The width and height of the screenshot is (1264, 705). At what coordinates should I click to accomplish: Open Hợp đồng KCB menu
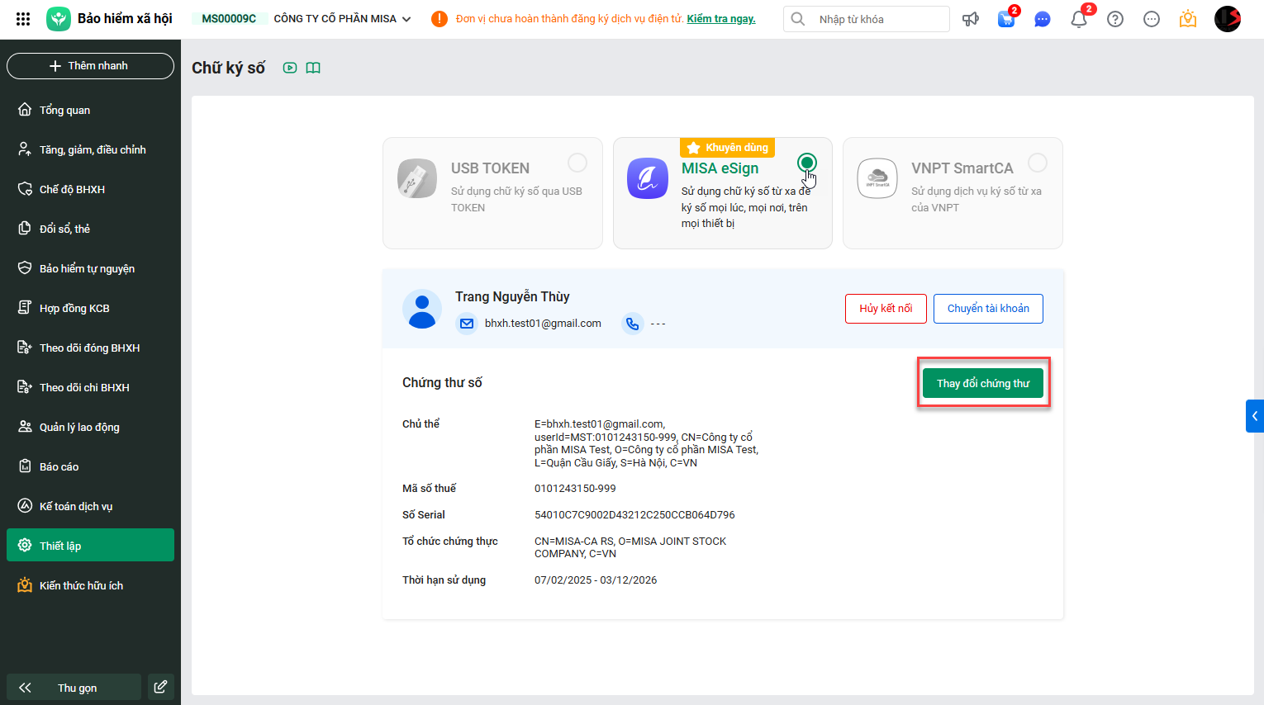(x=90, y=308)
